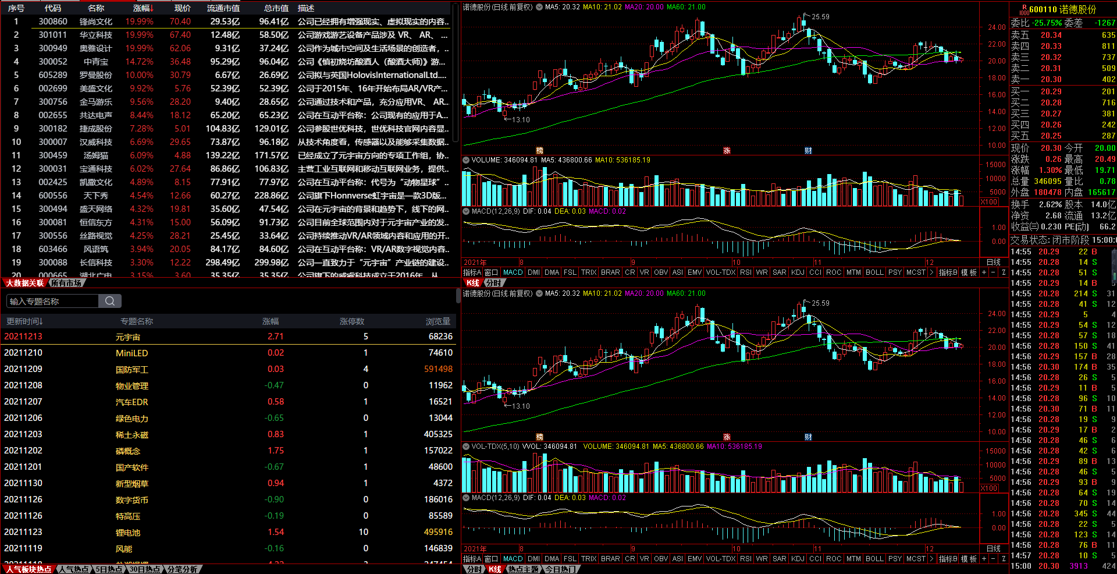Click the Z icon in upper indicator bar

1003,272
